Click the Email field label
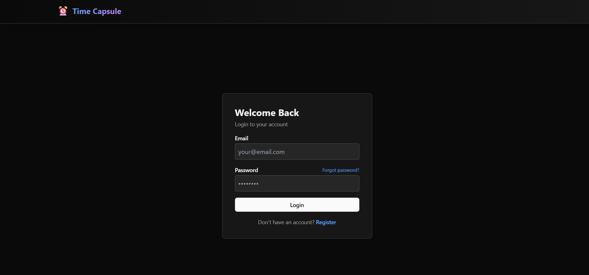 pyautogui.click(x=242, y=138)
